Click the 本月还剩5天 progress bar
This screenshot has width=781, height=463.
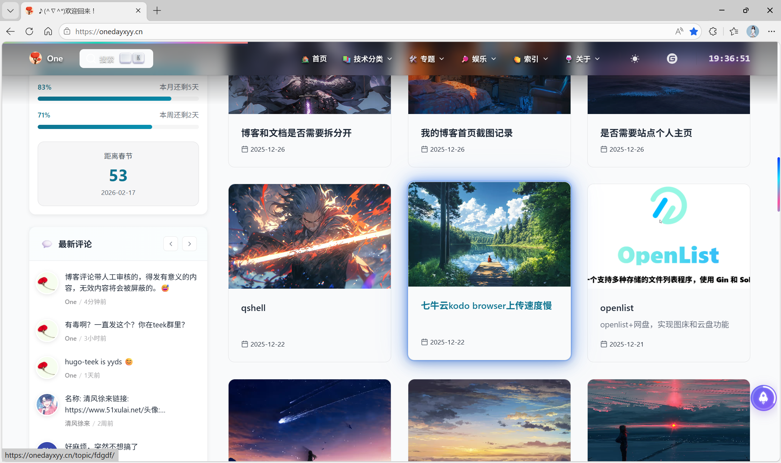coord(118,99)
